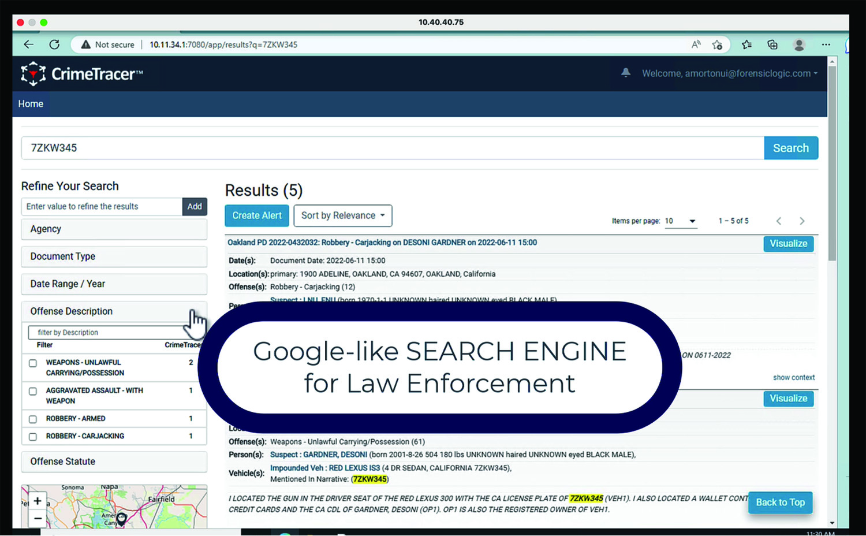Add page to favorites star icon

click(717, 44)
